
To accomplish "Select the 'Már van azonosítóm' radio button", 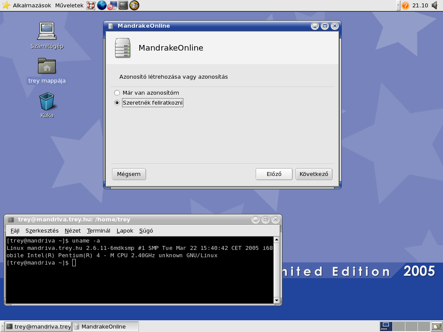I will point(117,93).
